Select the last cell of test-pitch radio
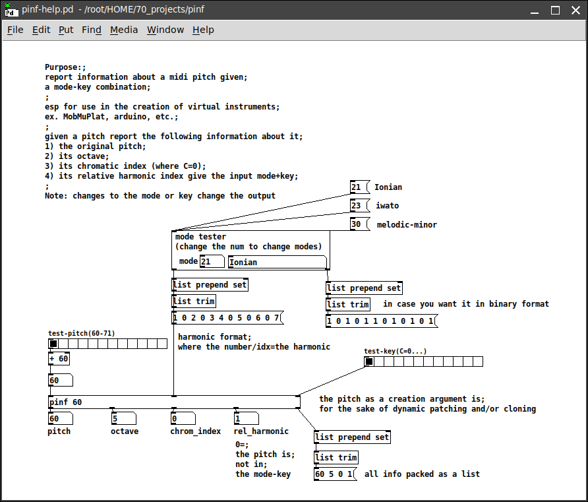The width and height of the screenshot is (588, 502). coord(162,344)
